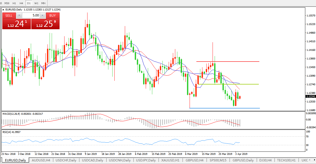Switch to H1 timeframe
316x164 pixels.
(14, 3)
